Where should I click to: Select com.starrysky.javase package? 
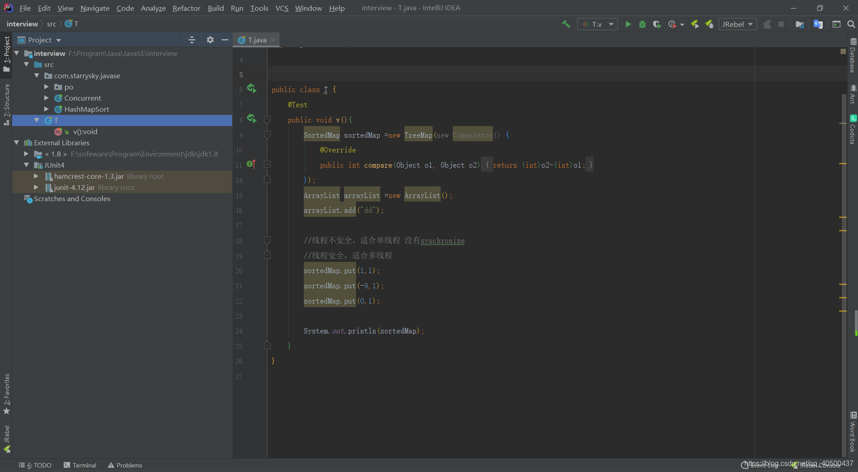pyautogui.click(x=87, y=76)
